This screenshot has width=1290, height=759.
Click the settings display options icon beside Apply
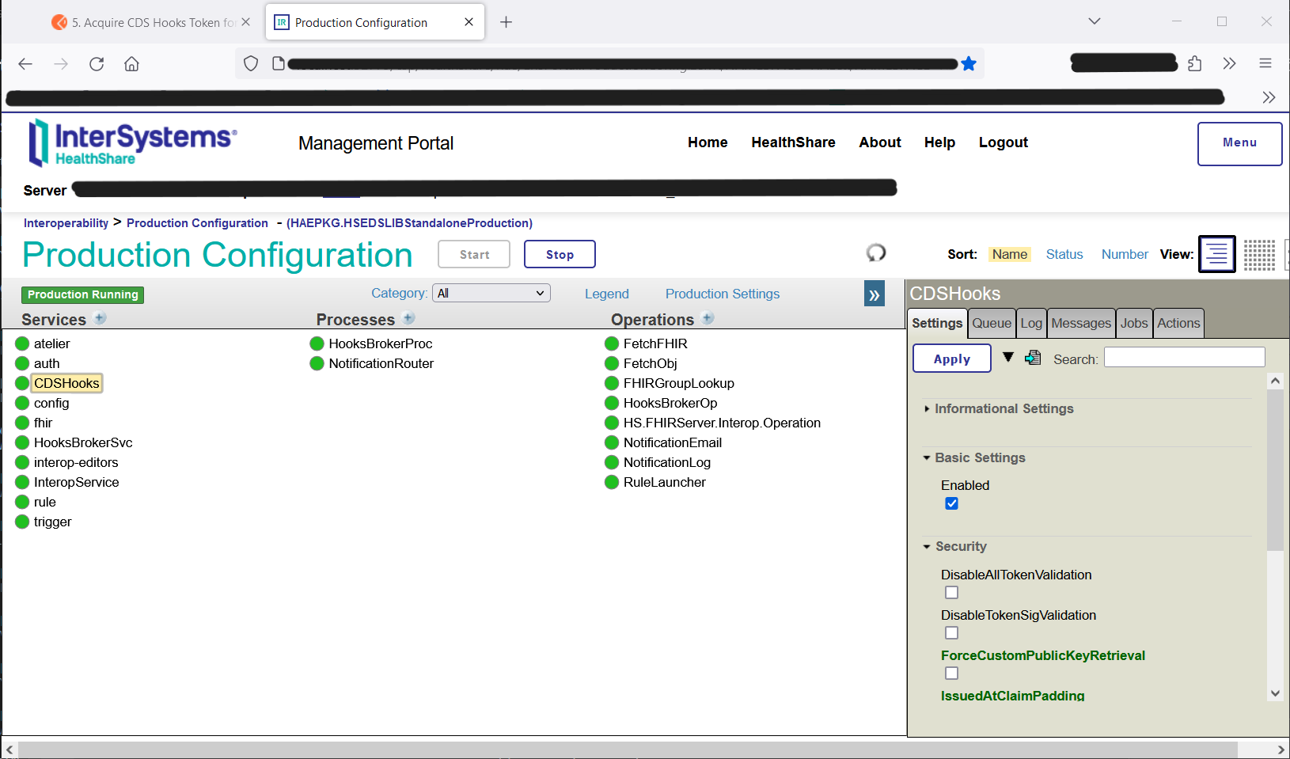click(1033, 358)
